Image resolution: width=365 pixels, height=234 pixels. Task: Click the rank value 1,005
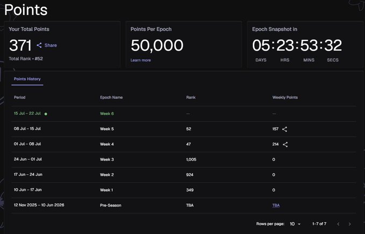[x=191, y=159]
